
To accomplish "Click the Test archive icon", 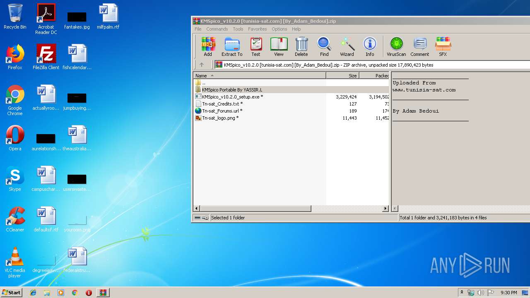I will point(256,47).
